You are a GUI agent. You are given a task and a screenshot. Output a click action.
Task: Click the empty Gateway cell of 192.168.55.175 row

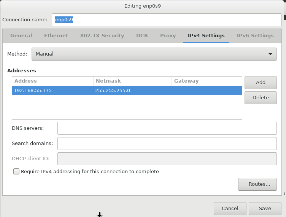coord(207,91)
